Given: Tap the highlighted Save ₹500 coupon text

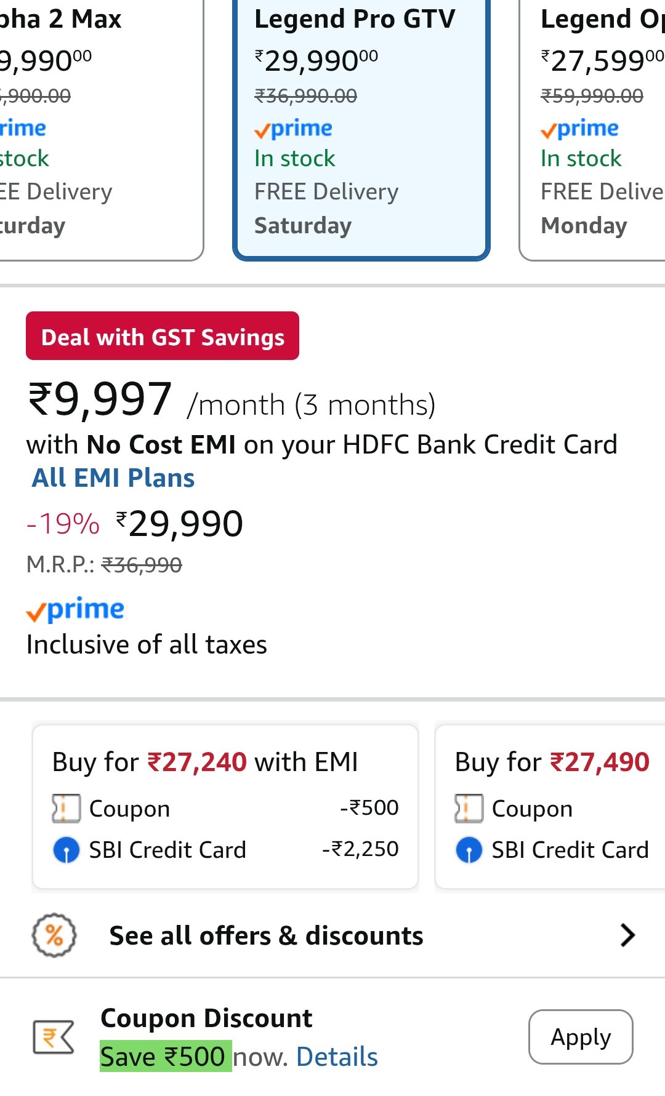Looking at the screenshot, I should pos(165,1057).
